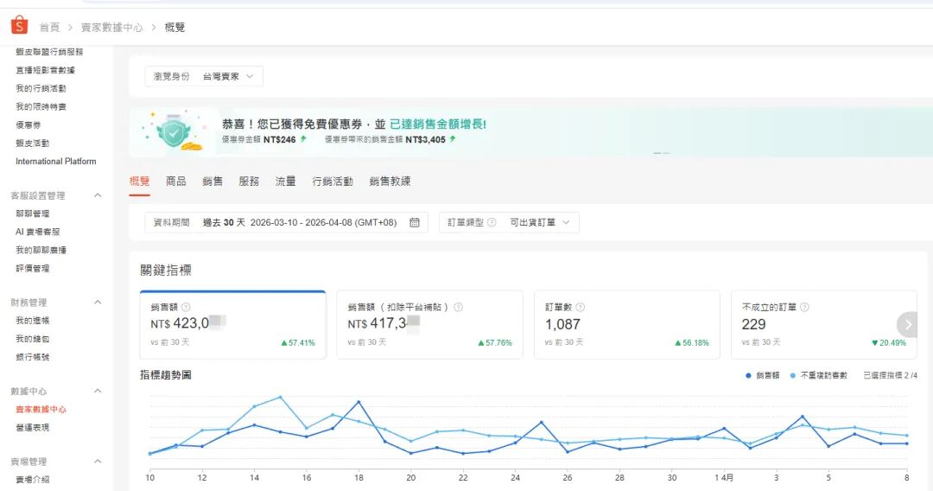
Task: Open 我的行銷活動 sidebar item
Action: pyautogui.click(x=41, y=89)
